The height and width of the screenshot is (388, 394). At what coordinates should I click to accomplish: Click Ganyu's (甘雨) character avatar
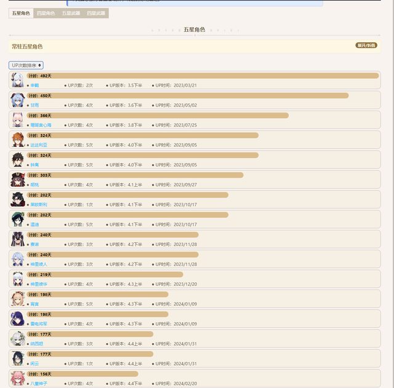17,100
